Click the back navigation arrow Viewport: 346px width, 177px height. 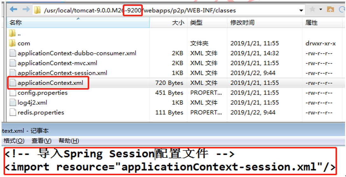tap(13, 9)
